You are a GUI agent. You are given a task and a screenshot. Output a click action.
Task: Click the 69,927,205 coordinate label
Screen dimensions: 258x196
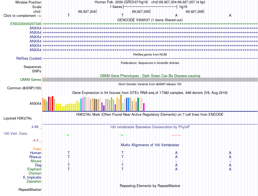click(141, 11)
